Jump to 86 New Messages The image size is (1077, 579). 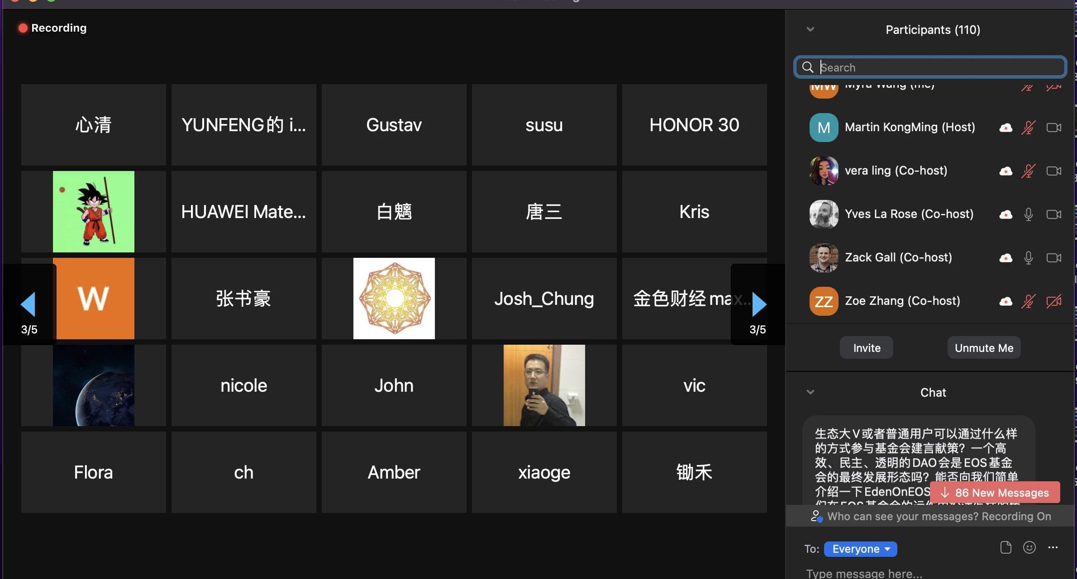(995, 493)
